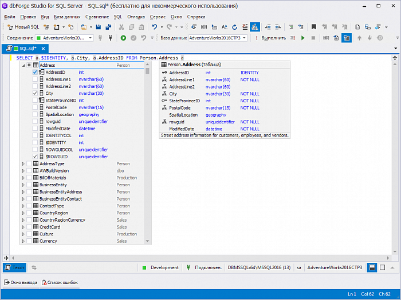Click the split editor cross icon top right

(x=395, y=58)
